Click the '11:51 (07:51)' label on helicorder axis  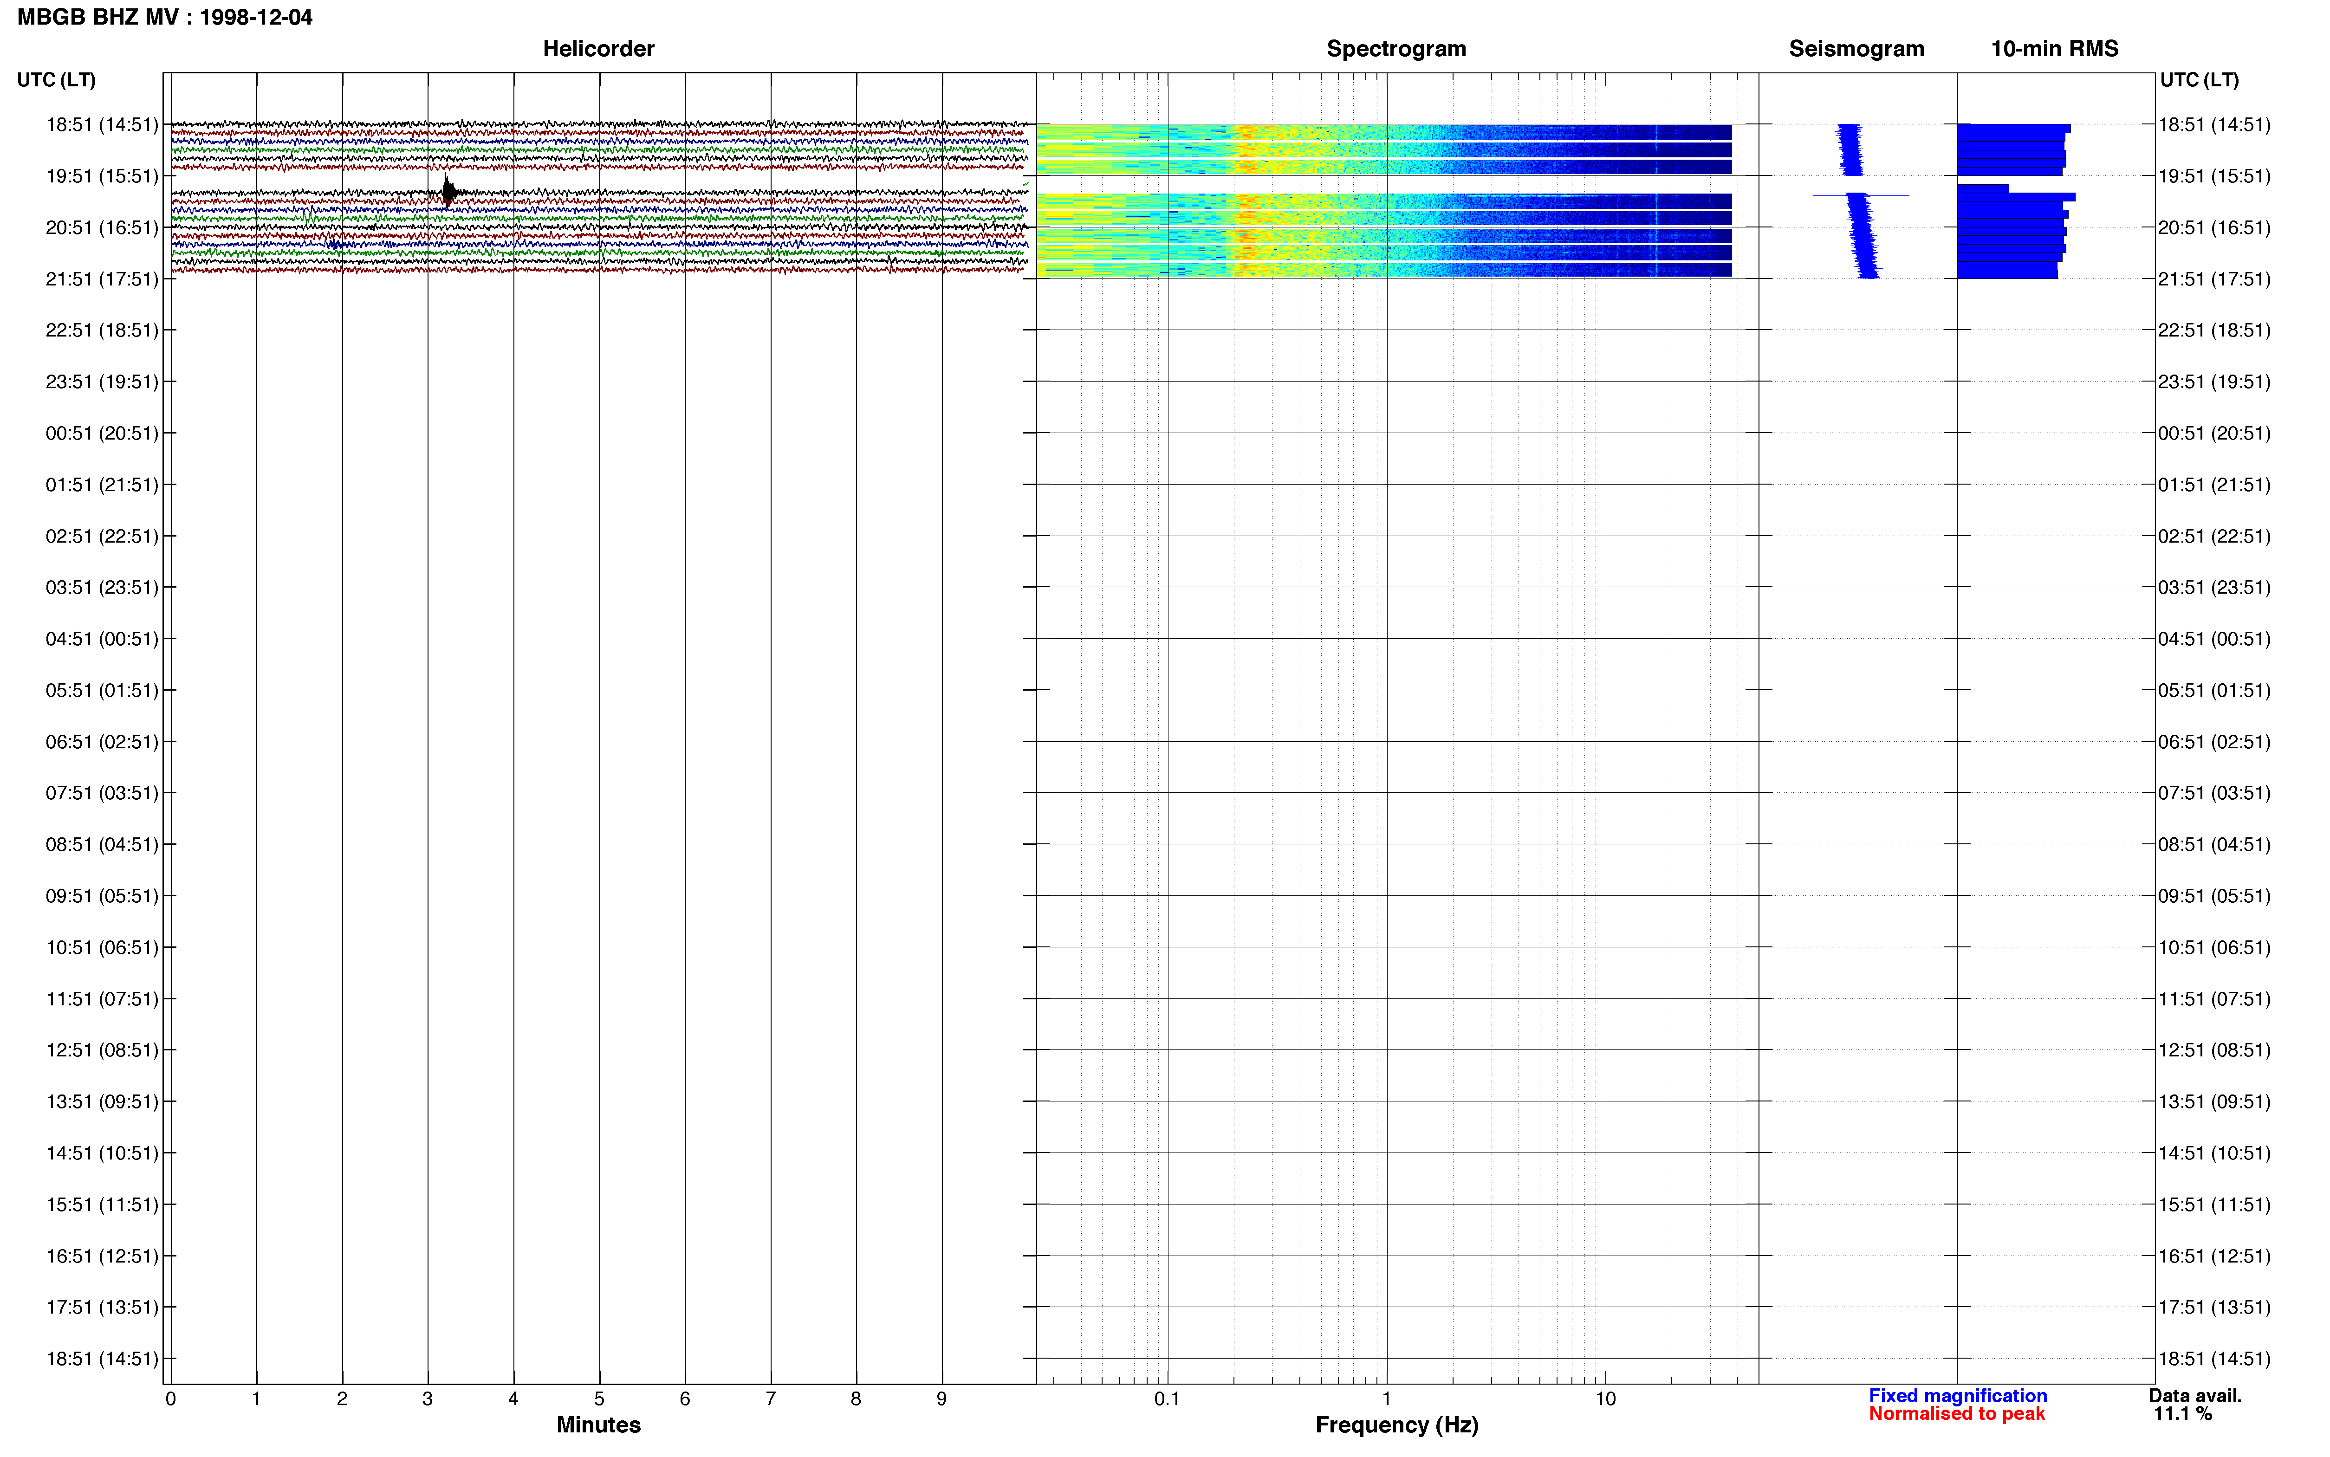[x=101, y=998]
